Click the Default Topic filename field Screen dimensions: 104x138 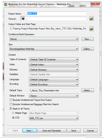coord(54,90)
